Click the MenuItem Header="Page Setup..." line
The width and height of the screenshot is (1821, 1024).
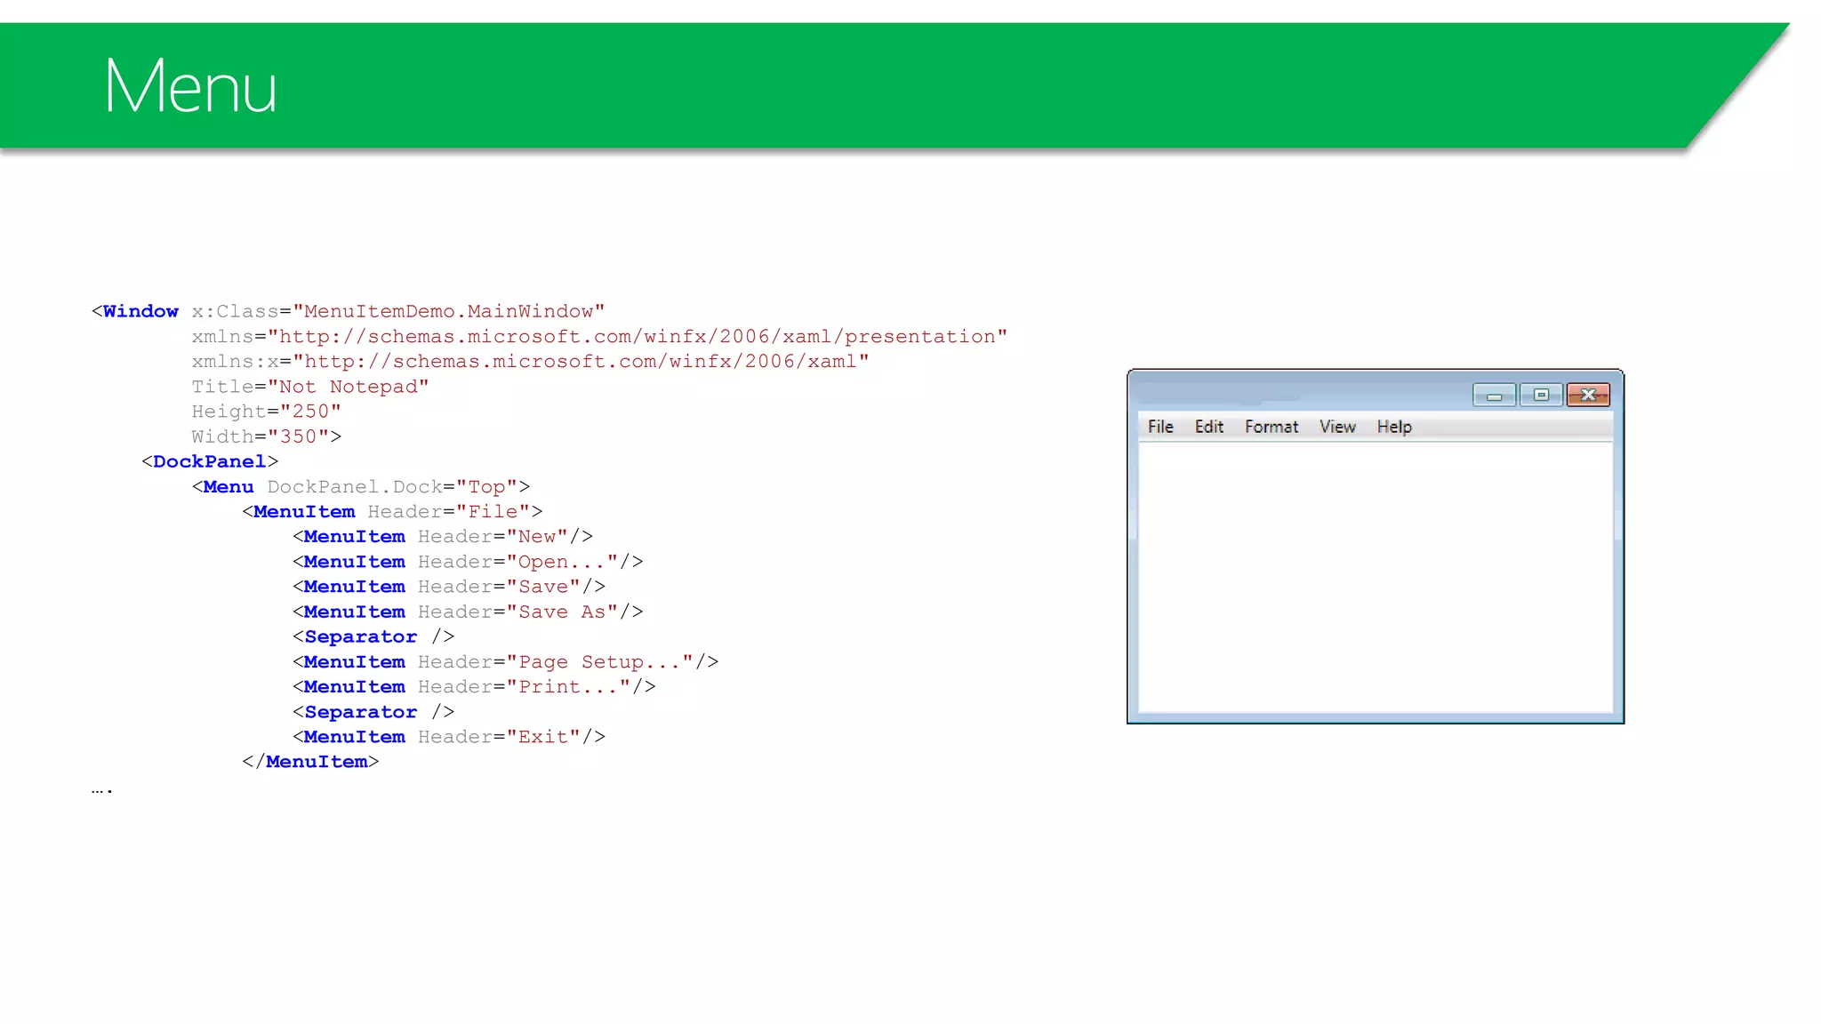[x=506, y=661]
